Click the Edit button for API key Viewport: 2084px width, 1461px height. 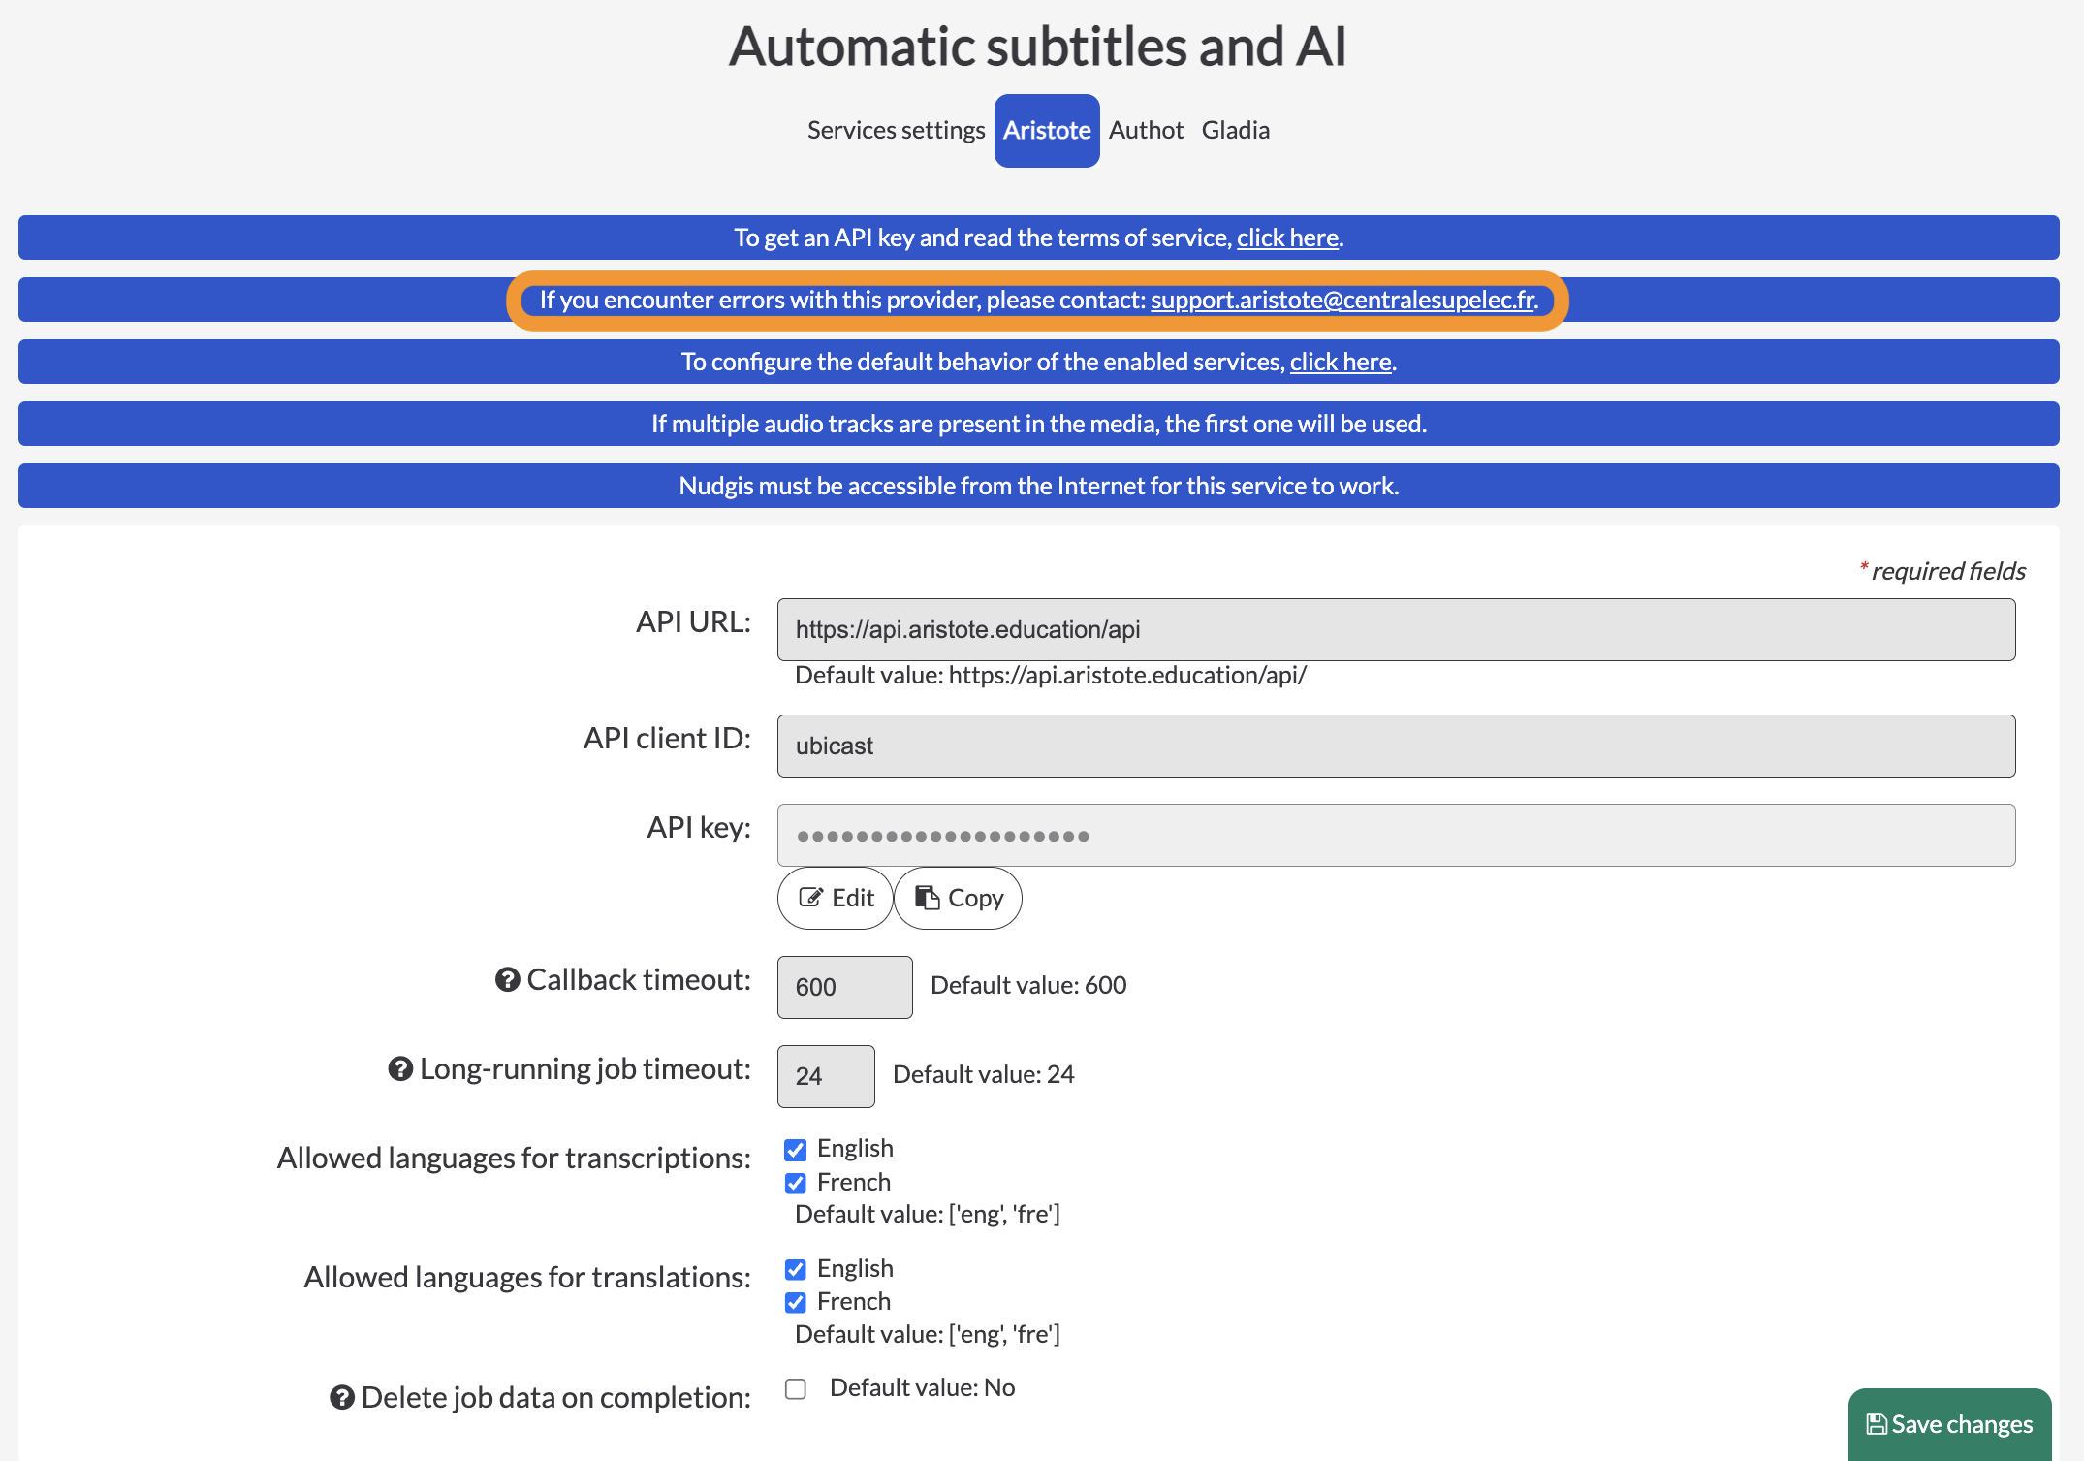pos(836,899)
